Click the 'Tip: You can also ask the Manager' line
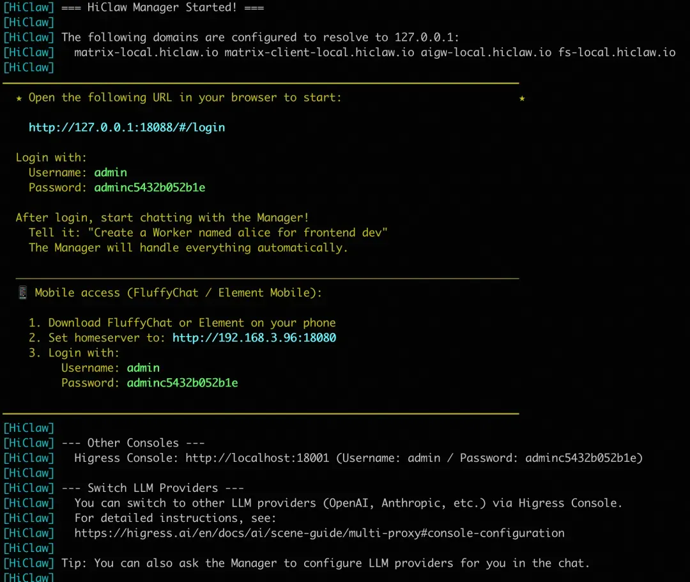Viewport: 690px width, 582px height. [x=325, y=563]
